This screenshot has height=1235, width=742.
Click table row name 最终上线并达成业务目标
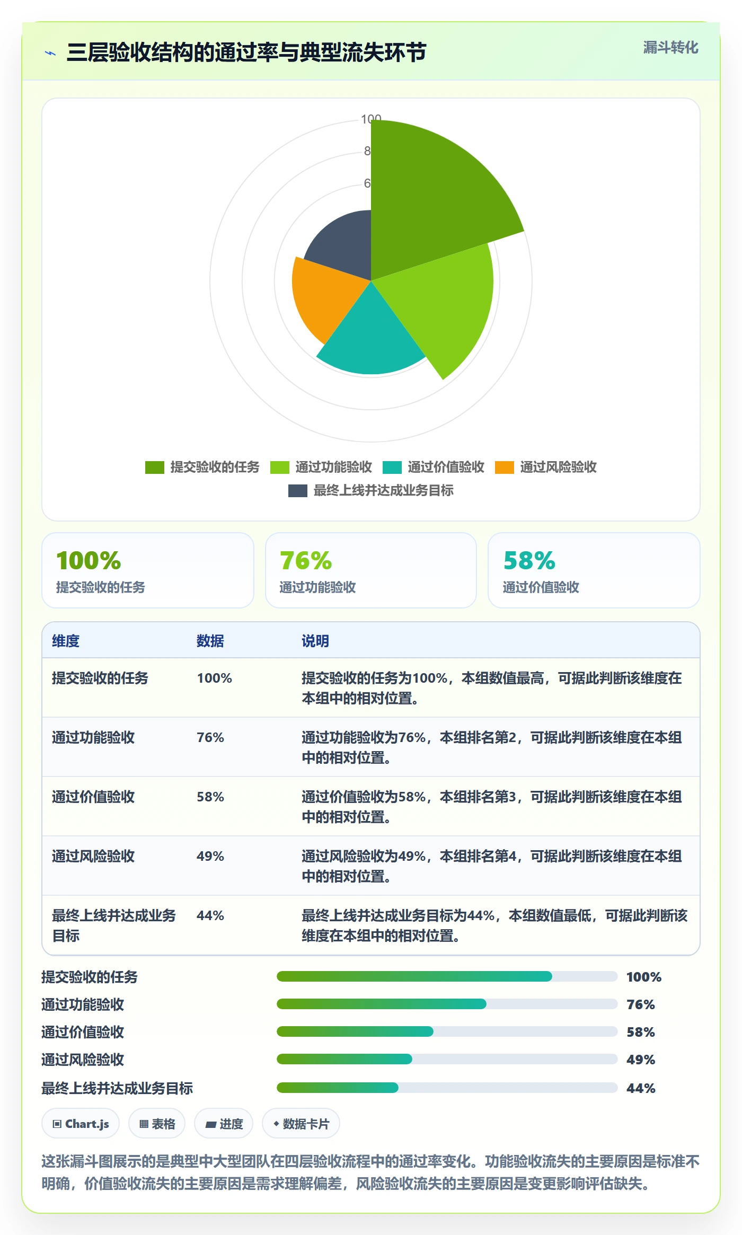(114, 925)
